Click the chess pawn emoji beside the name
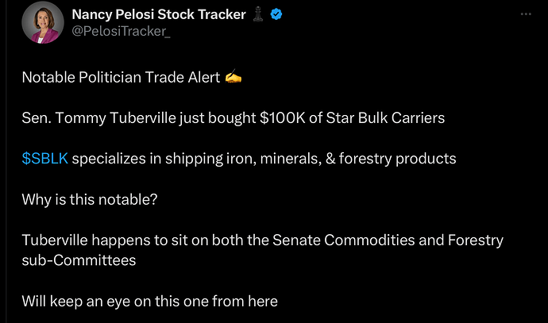Viewport: 548px width, 323px height. pyautogui.click(x=258, y=14)
